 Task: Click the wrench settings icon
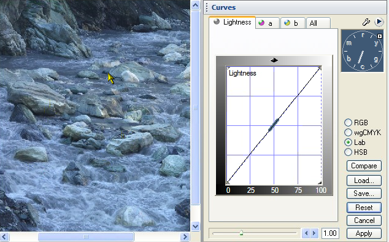pos(366,22)
